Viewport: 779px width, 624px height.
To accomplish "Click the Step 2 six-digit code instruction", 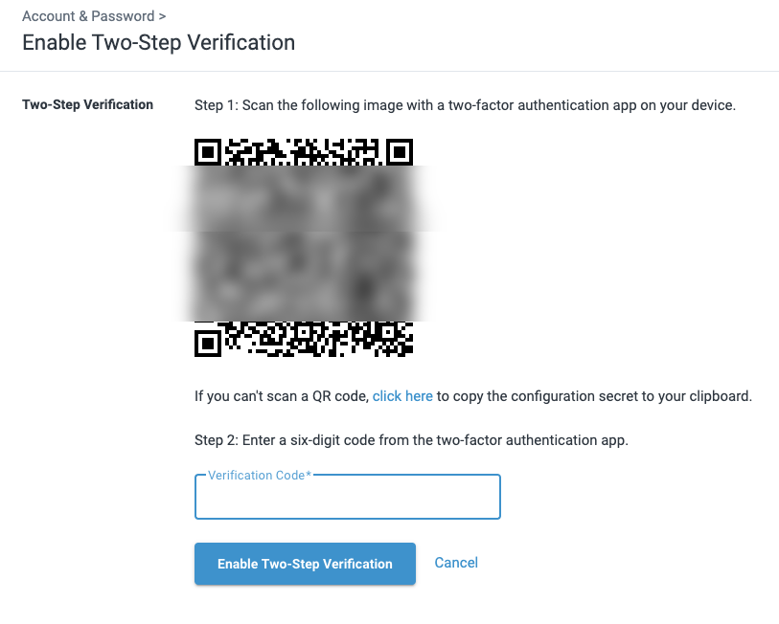I will (411, 440).
